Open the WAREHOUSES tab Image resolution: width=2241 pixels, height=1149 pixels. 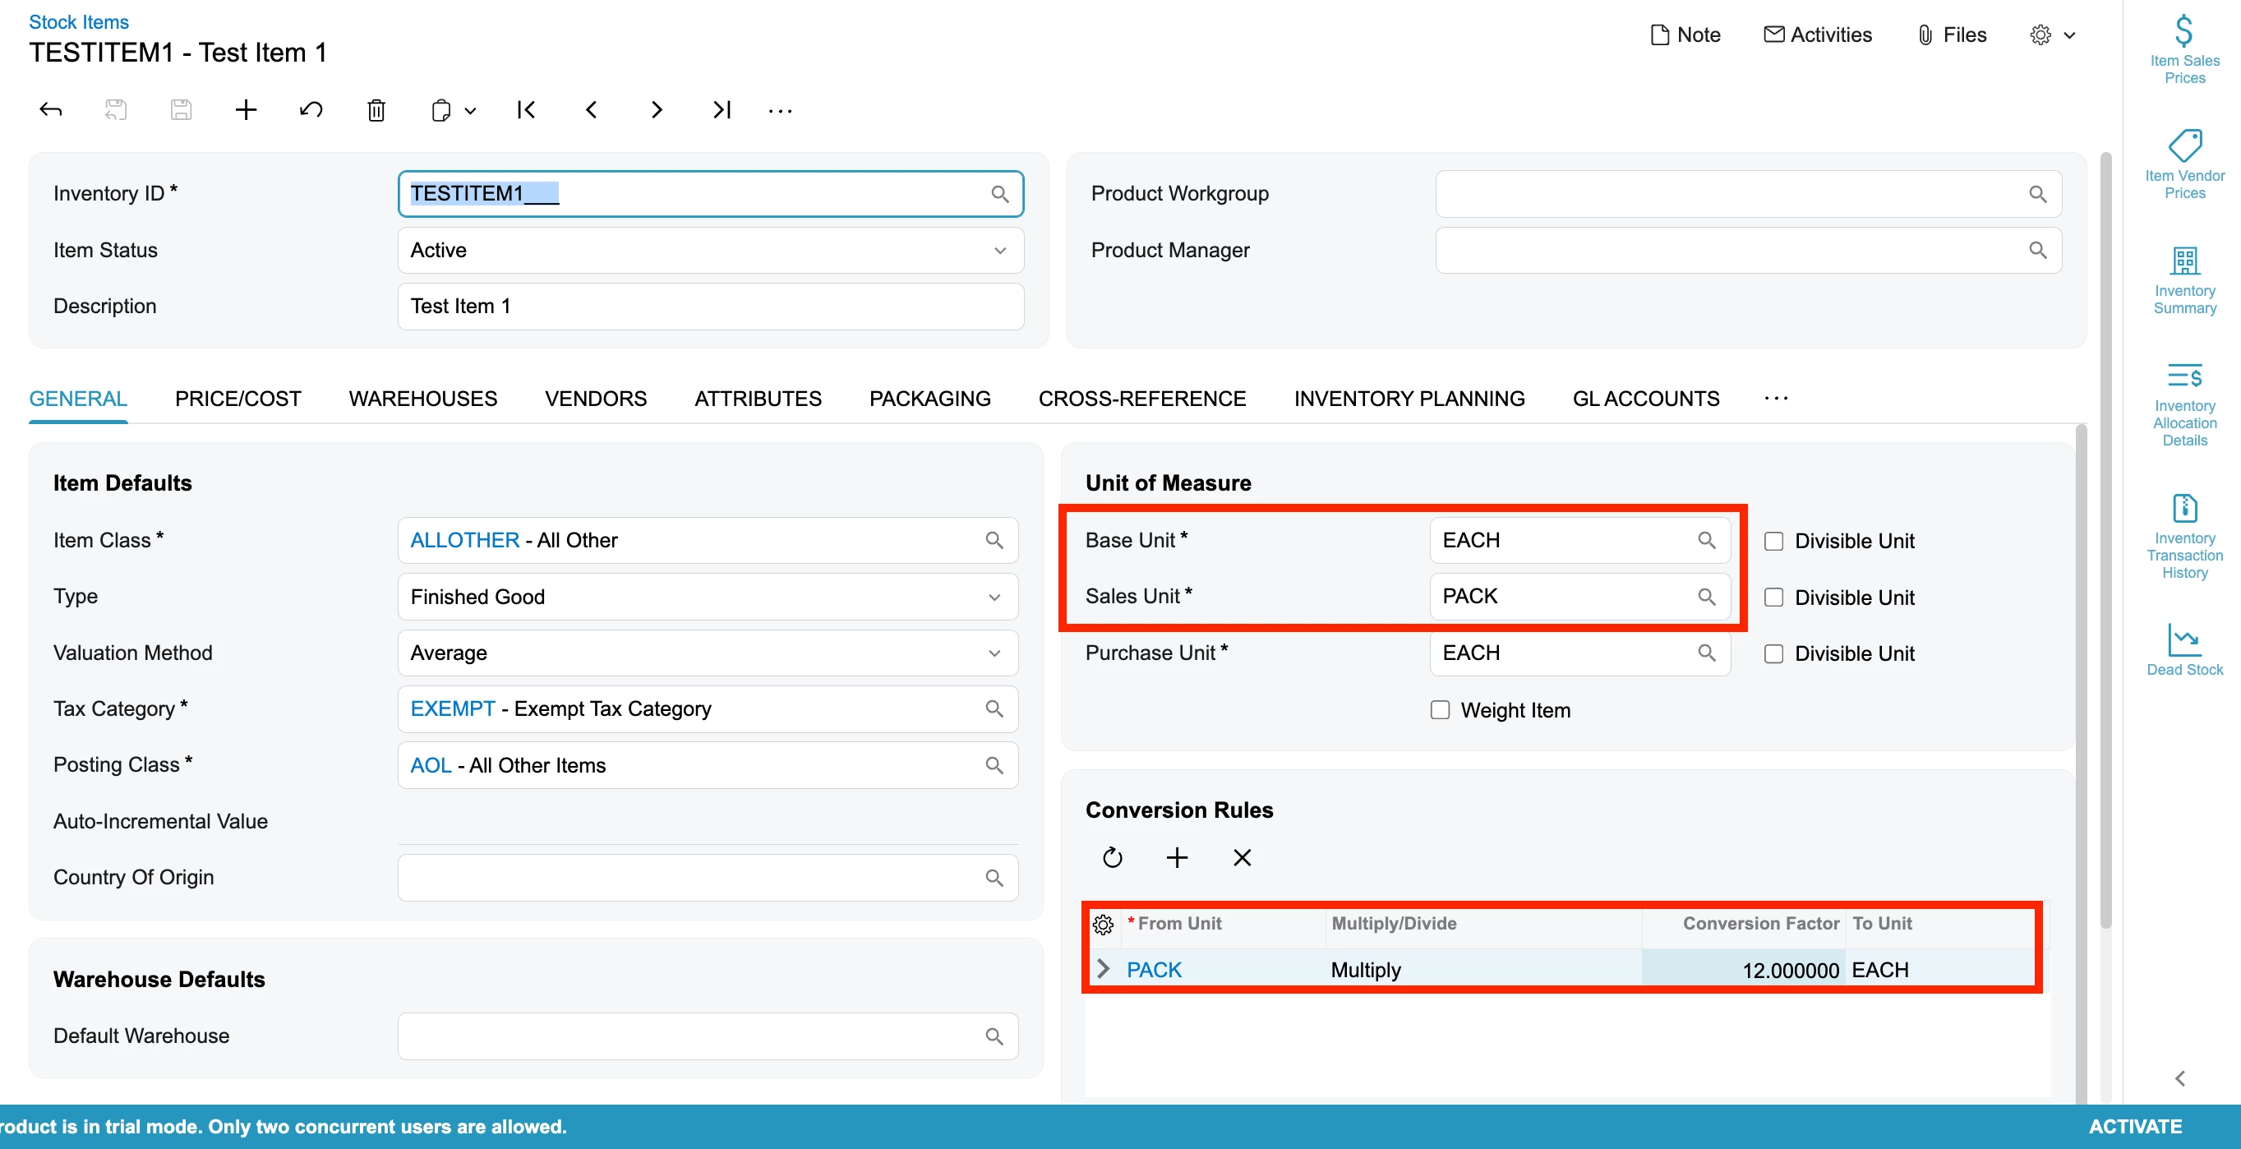coord(422,399)
